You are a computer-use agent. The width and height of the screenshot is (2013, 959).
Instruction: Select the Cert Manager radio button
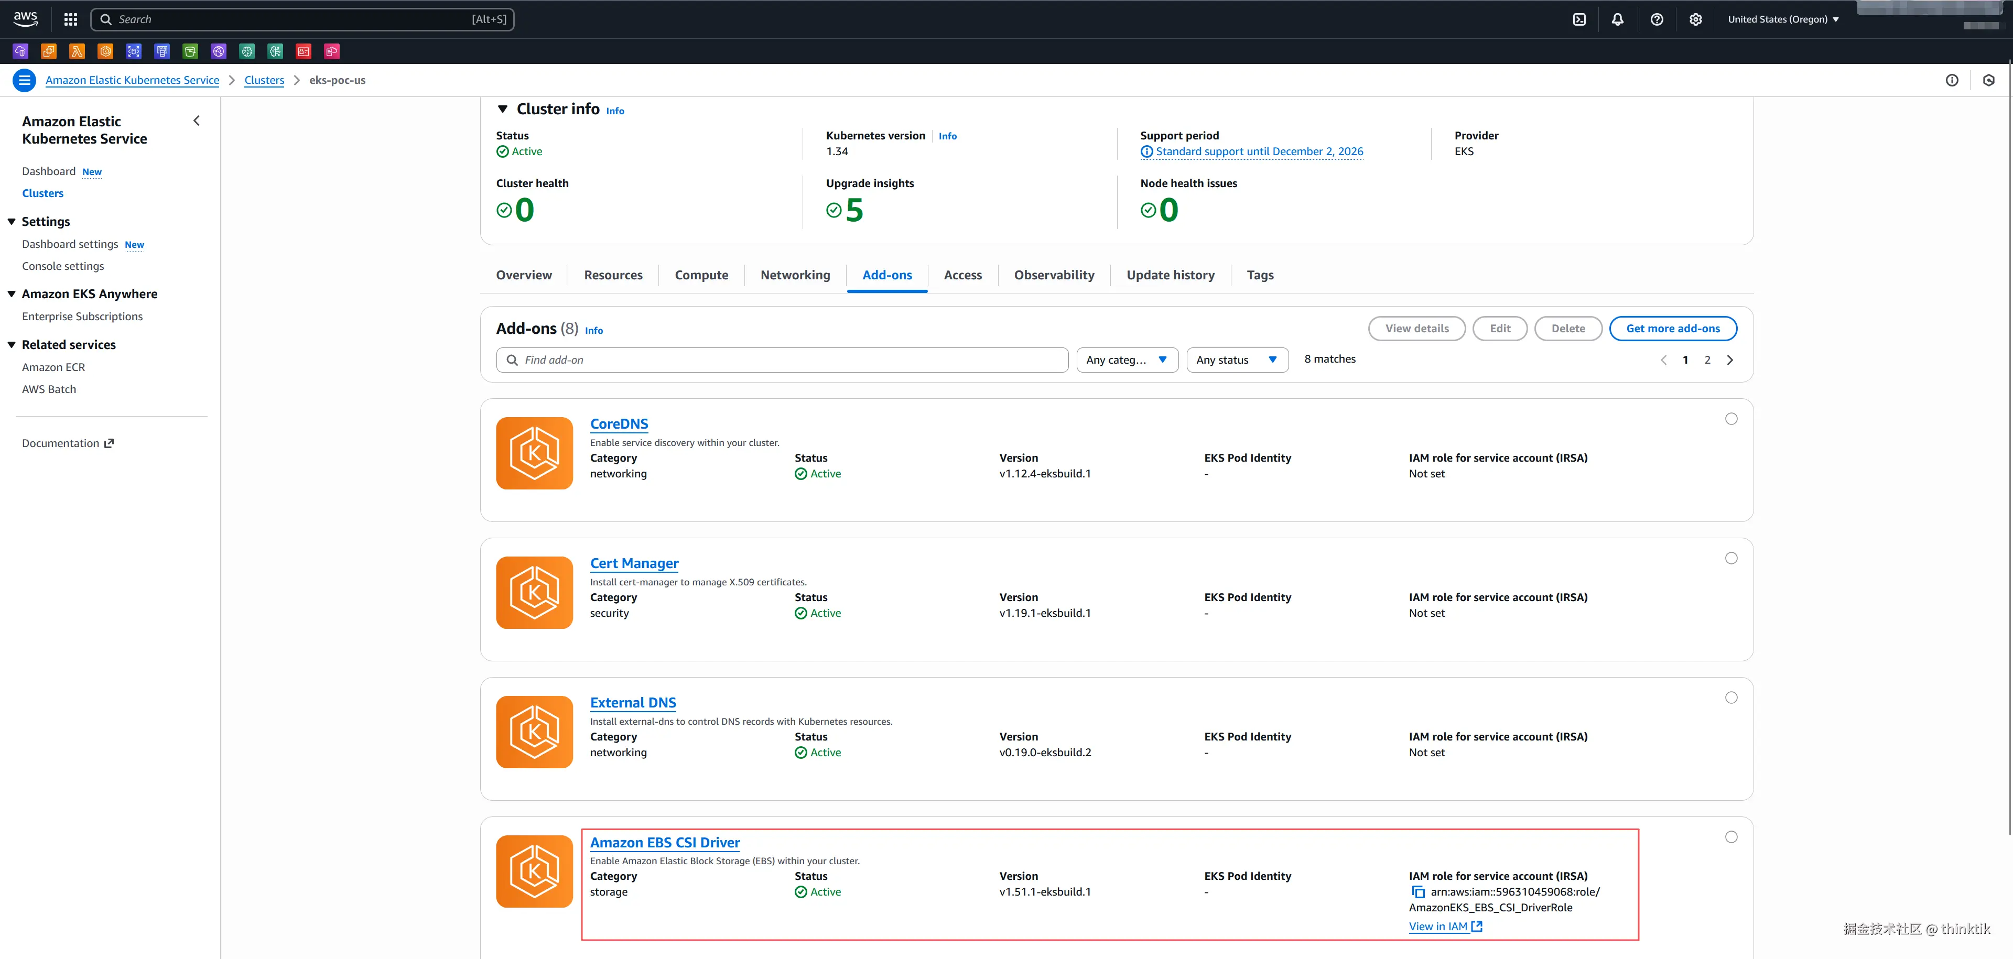click(x=1731, y=559)
